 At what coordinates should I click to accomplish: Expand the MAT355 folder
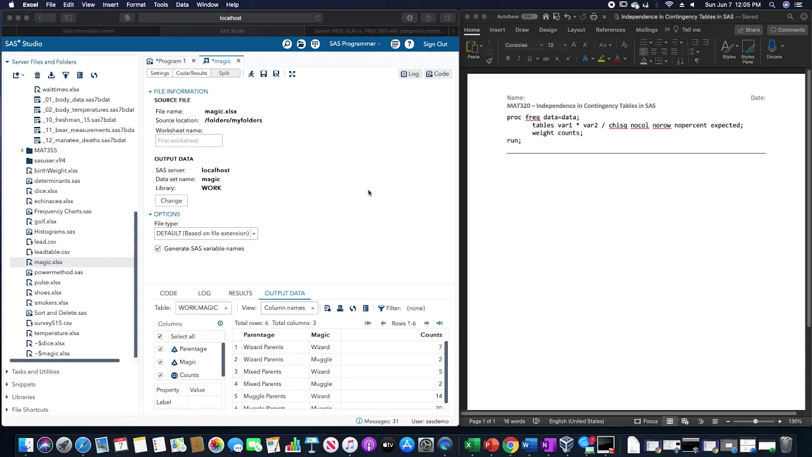tap(22, 150)
